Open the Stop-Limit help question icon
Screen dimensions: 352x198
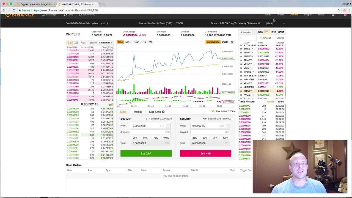click(163, 112)
